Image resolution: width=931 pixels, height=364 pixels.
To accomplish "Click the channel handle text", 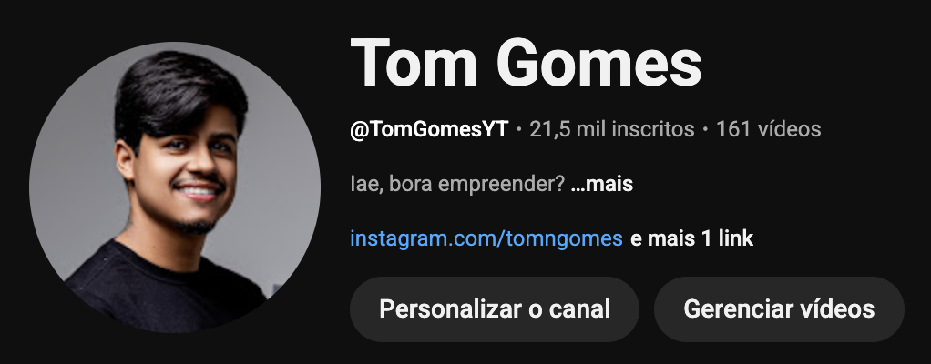I will coord(429,129).
